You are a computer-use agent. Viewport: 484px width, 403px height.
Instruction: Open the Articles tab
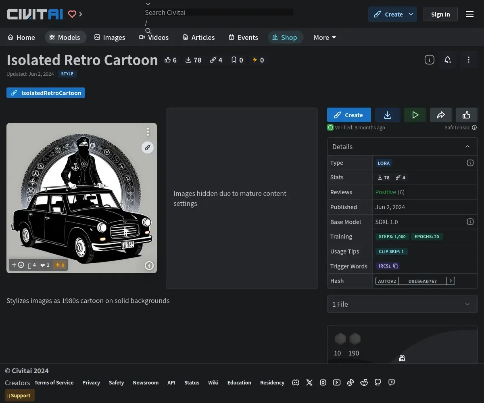tap(198, 37)
